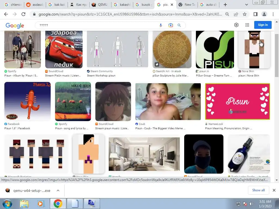Click the Google logo
Screen dimensions: 279x209
(x=15, y=25)
